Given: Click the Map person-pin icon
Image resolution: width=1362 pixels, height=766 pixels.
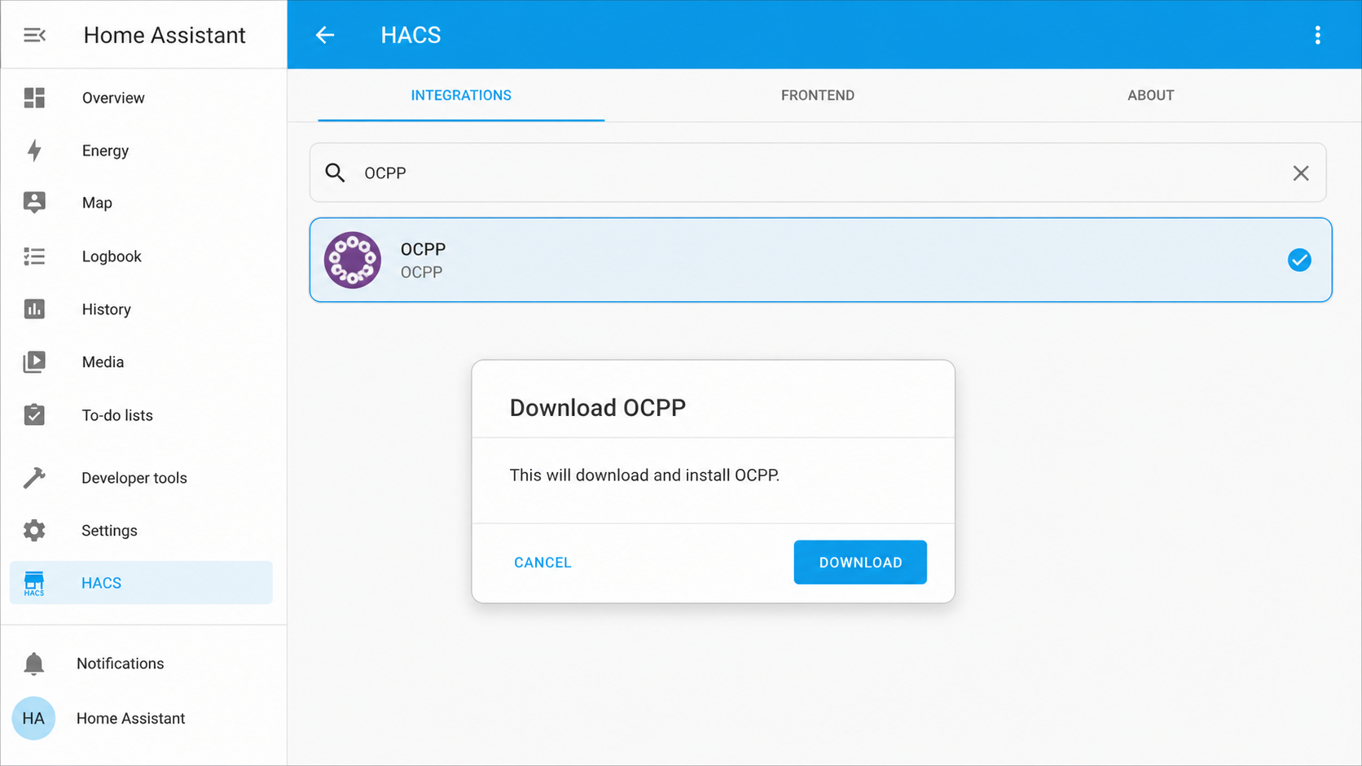Looking at the screenshot, I should [34, 203].
